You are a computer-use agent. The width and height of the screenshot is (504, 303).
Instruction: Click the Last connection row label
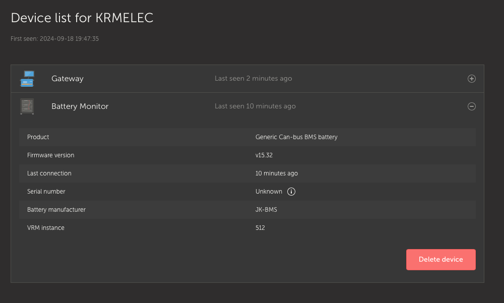point(49,173)
